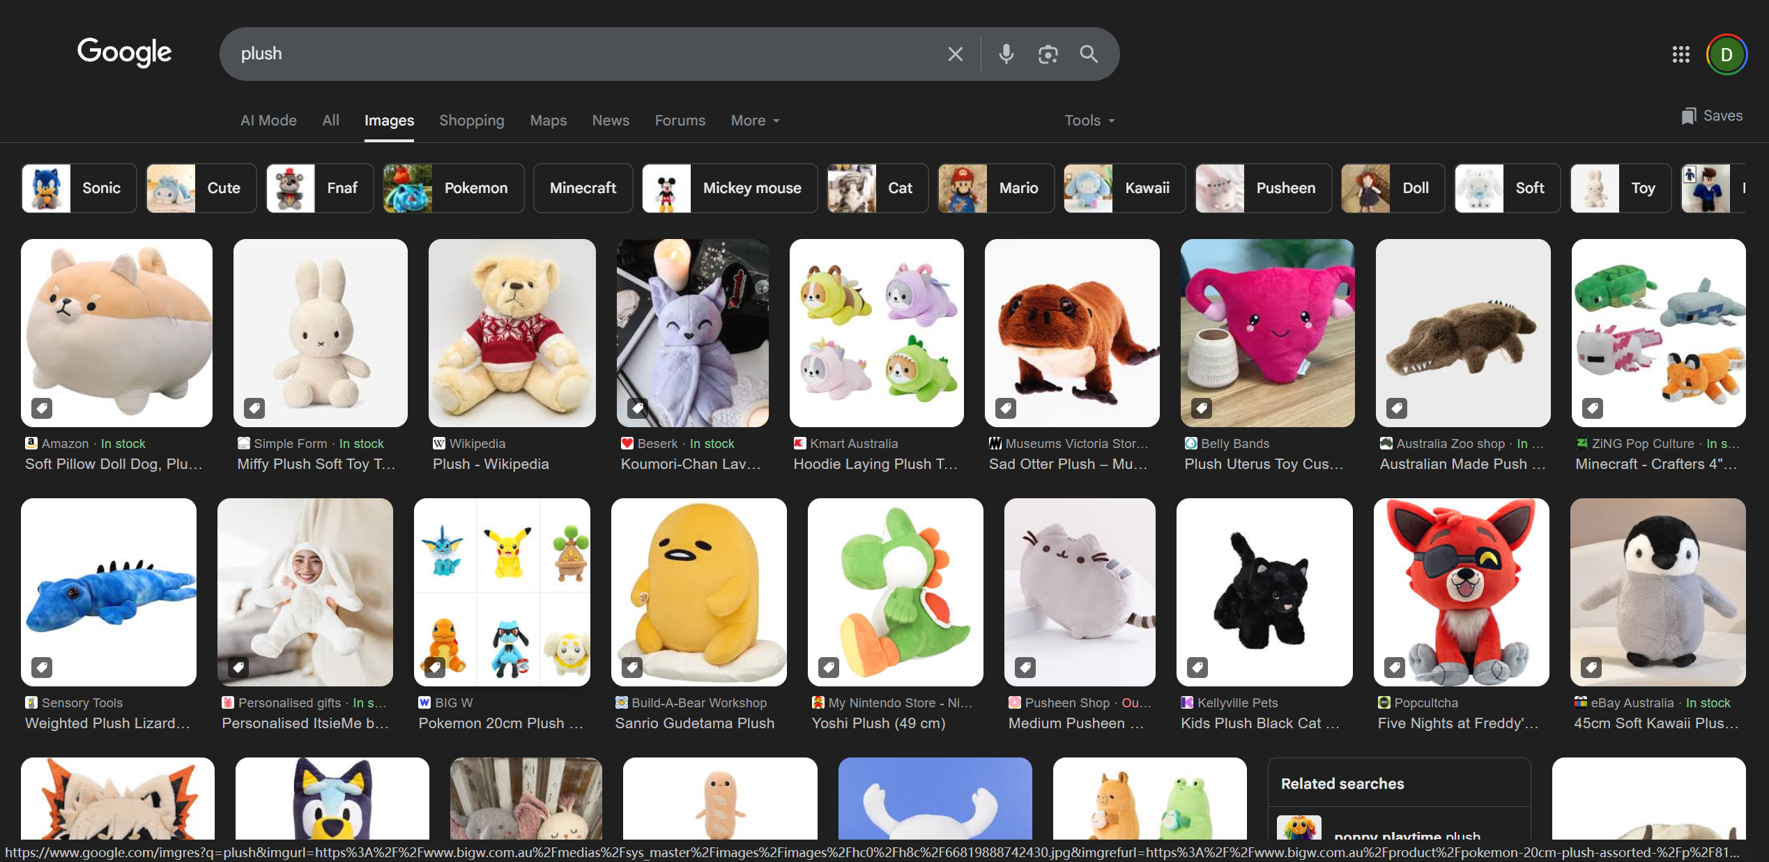
Task: Click the Saves bookmark icon
Action: click(1688, 116)
